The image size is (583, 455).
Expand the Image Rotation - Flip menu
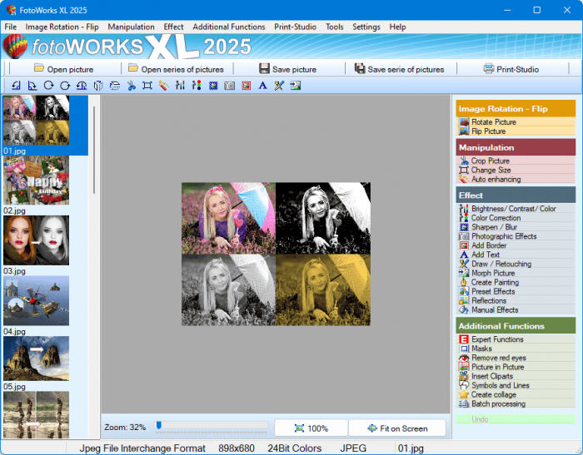62,27
